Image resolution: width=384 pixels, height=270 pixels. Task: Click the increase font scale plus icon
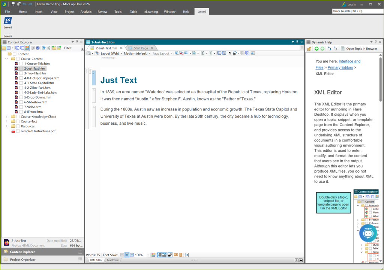(x=132, y=255)
